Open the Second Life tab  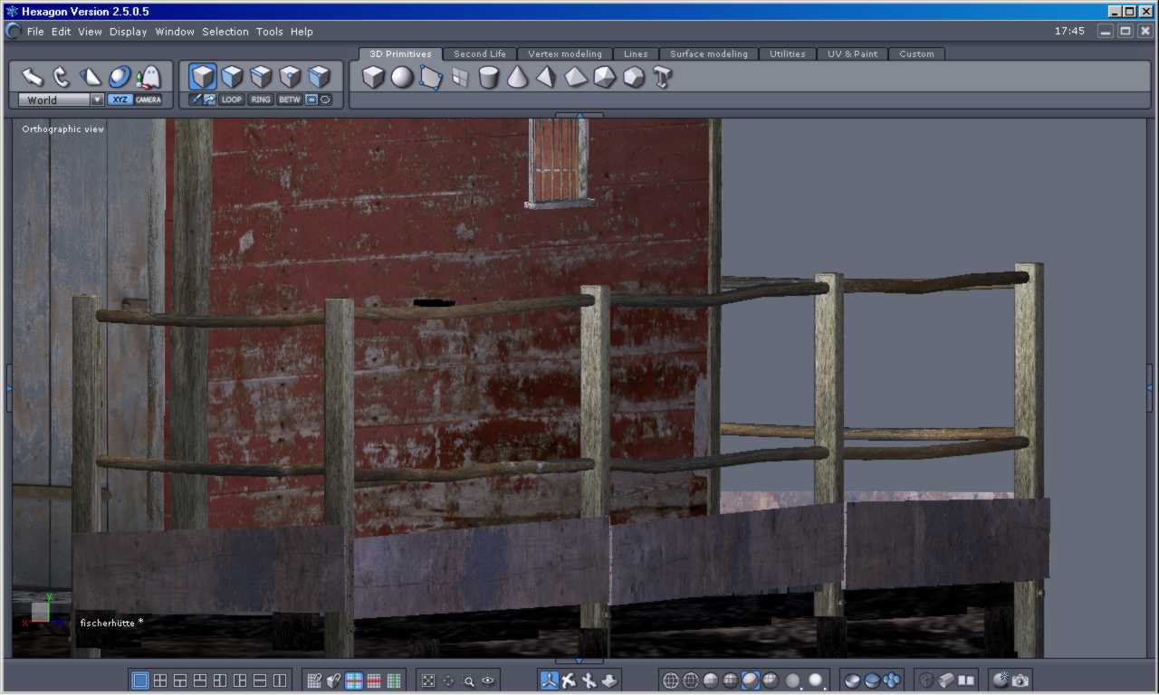click(480, 54)
